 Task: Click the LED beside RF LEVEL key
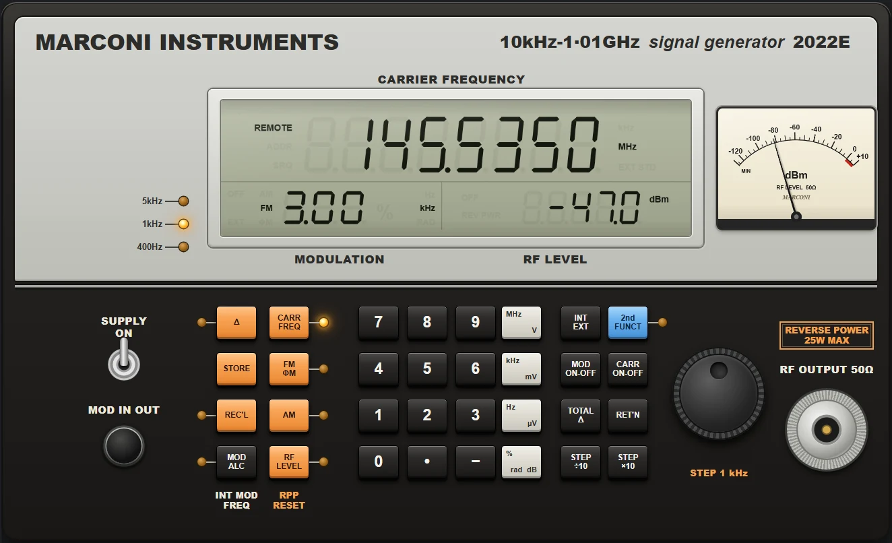323,461
